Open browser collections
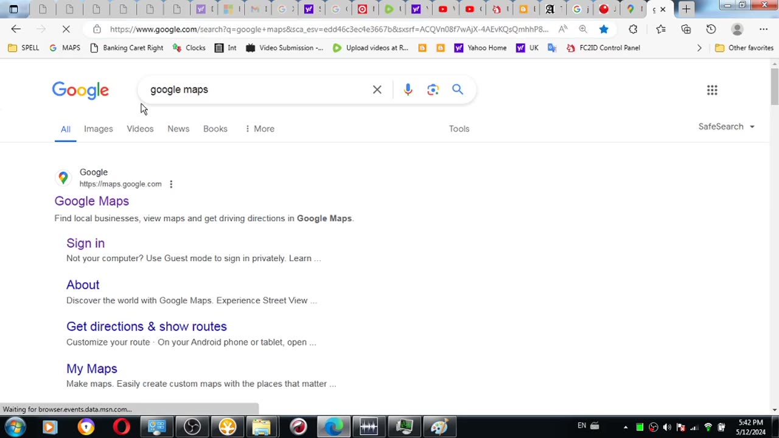Screen dimensions: 779x438 tap(686, 29)
